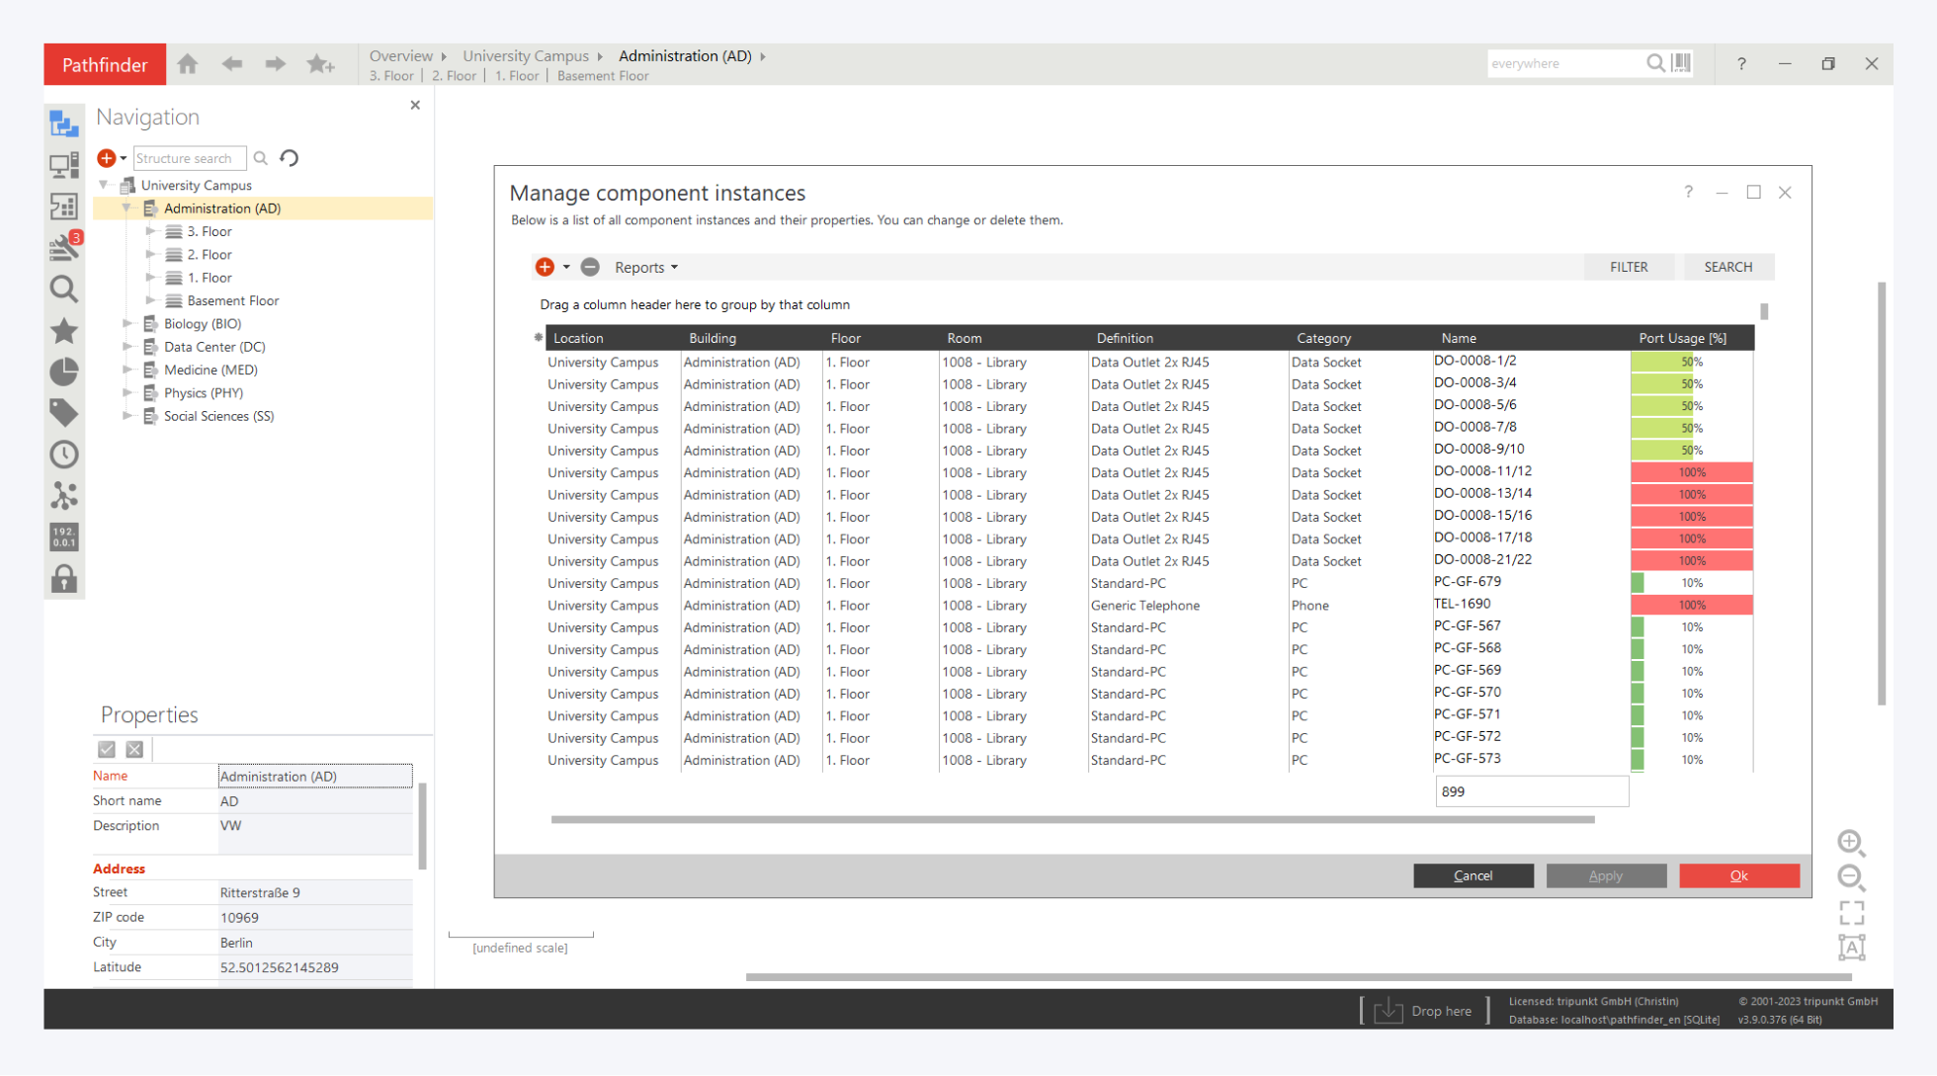Click the refresh icon beside structure search
Screen dimensions: 1937x1076
click(x=290, y=158)
